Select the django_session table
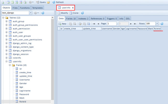Viewport: 168px width, 104px height. click(21, 54)
